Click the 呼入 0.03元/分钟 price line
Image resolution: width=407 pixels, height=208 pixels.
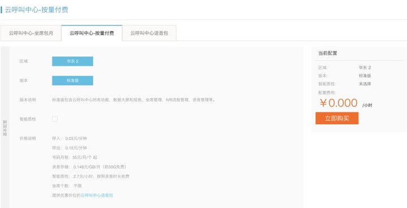pyautogui.click(x=70, y=138)
